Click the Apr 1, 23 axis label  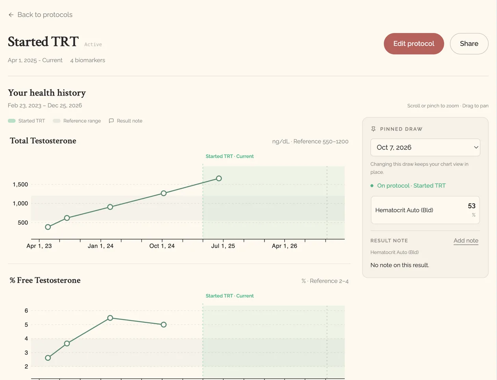pyautogui.click(x=39, y=246)
